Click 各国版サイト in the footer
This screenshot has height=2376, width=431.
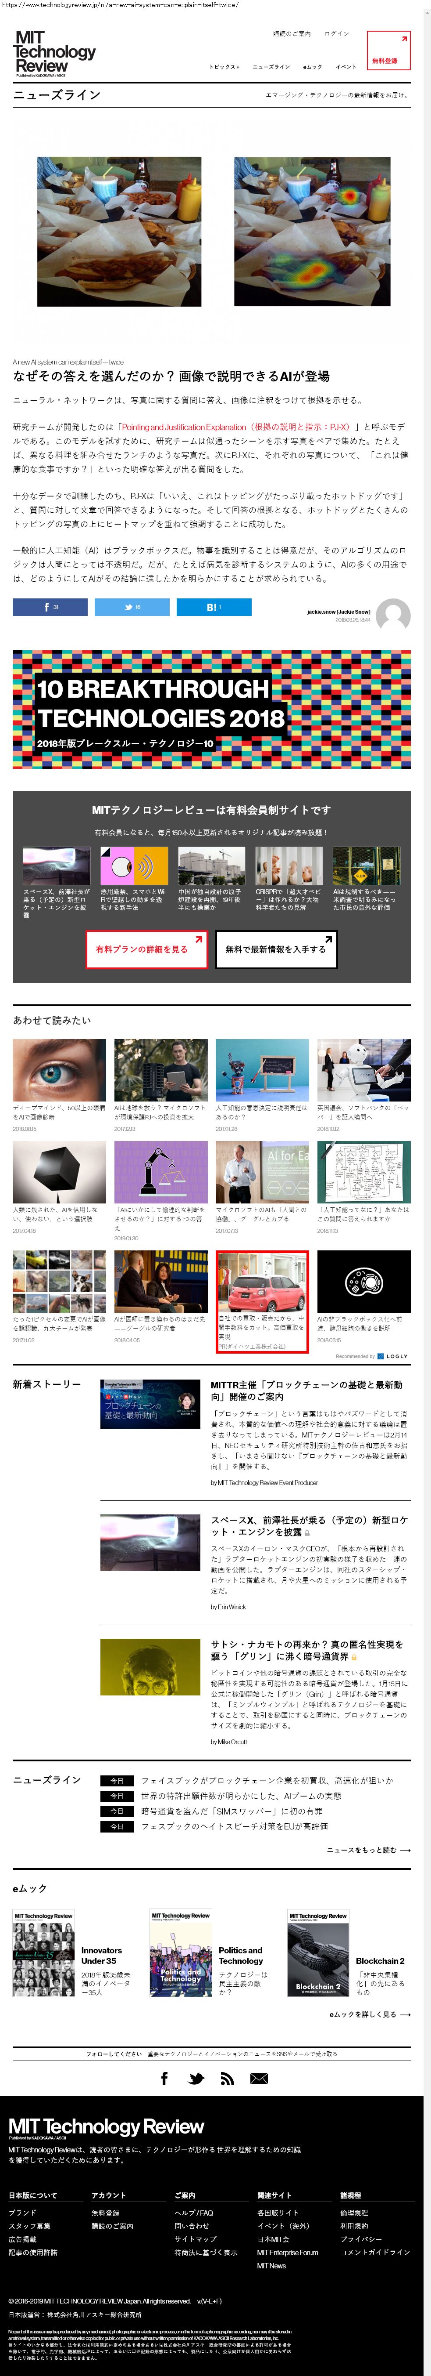point(277,2212)
